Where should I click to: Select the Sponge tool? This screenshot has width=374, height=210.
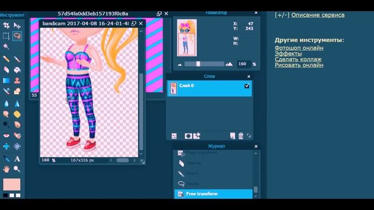tap(17, 114)
